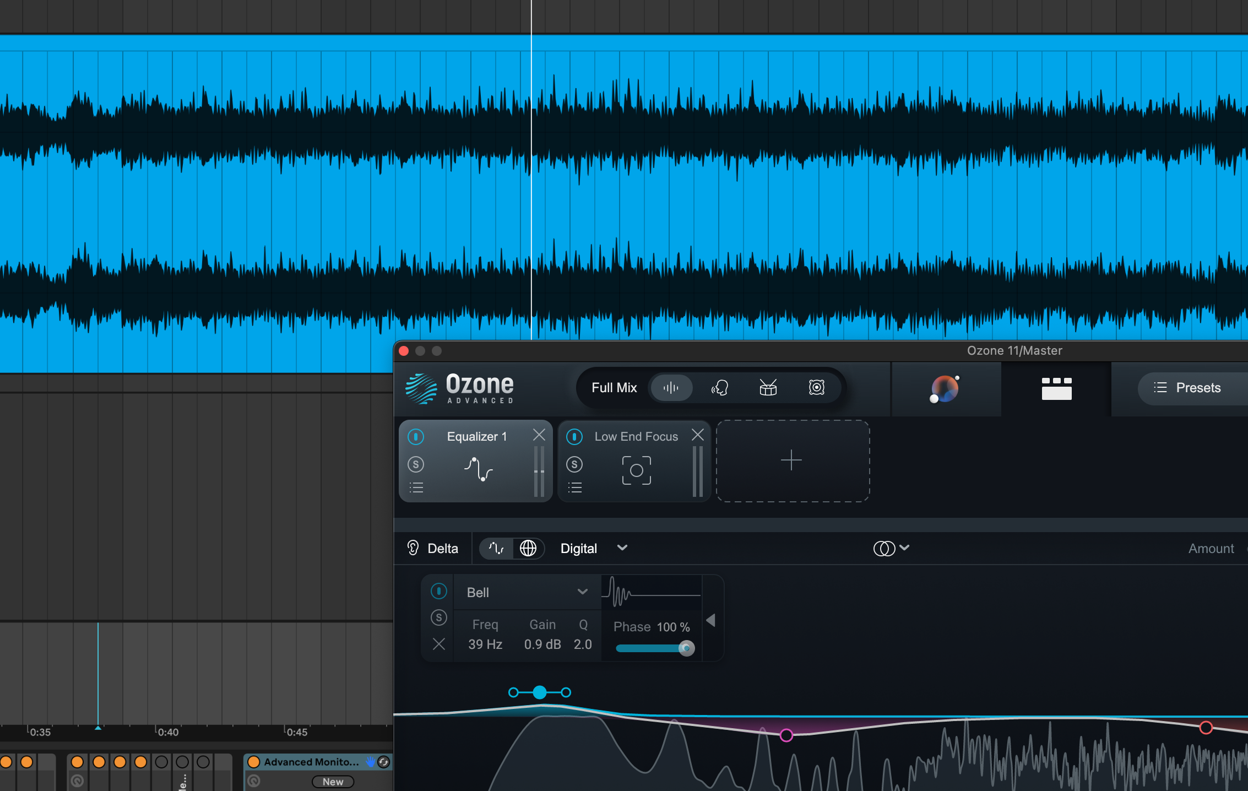The image size is (1248, 791).
Task: Click the Low End Focus target icon
Action: click(637, 470)
